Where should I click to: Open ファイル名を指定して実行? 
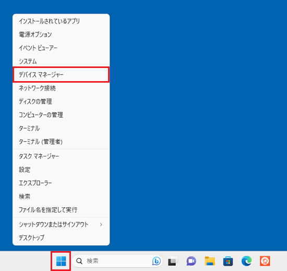[x=61, y=210]
